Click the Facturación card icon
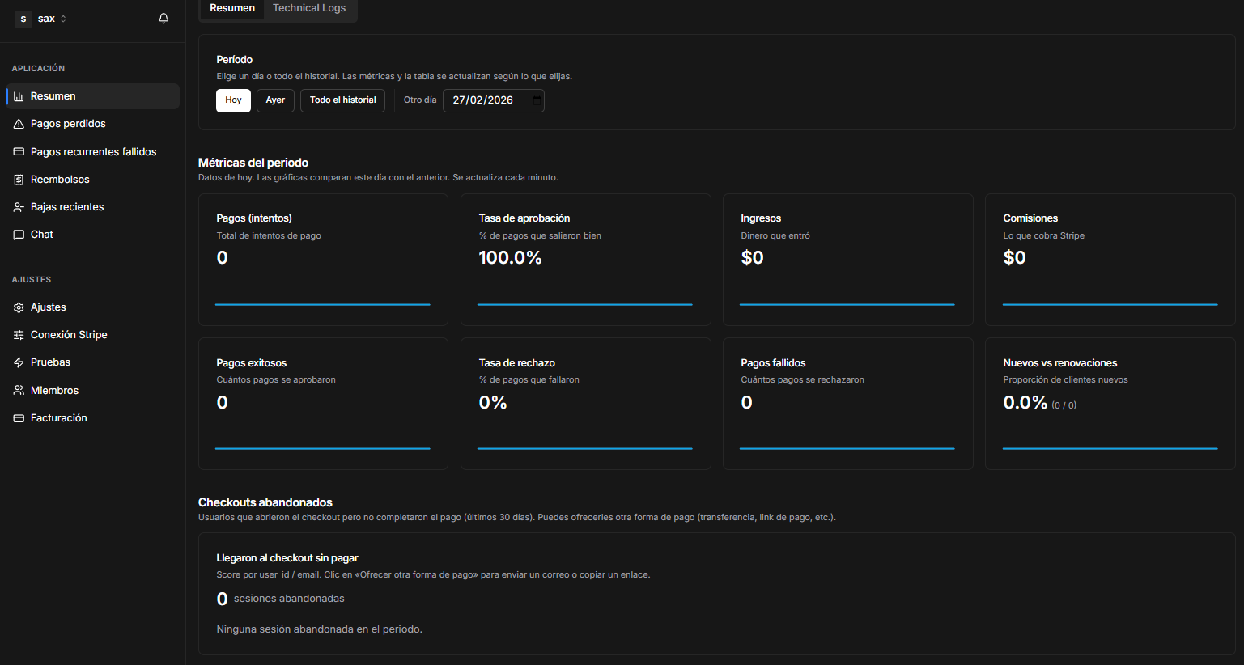This screenshot has width=1244, height=665. pos(17,417)
